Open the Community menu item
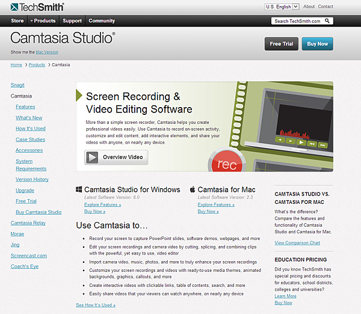Image resolution: width=361 pixels, height=314 pixels. (102, 20)
